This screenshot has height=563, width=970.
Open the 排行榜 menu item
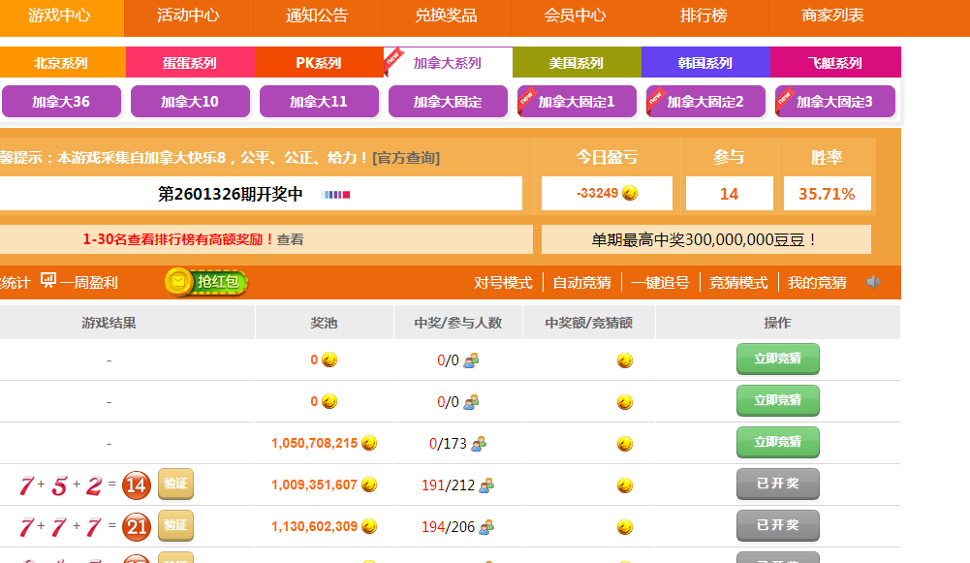click(x=704, y=16)
